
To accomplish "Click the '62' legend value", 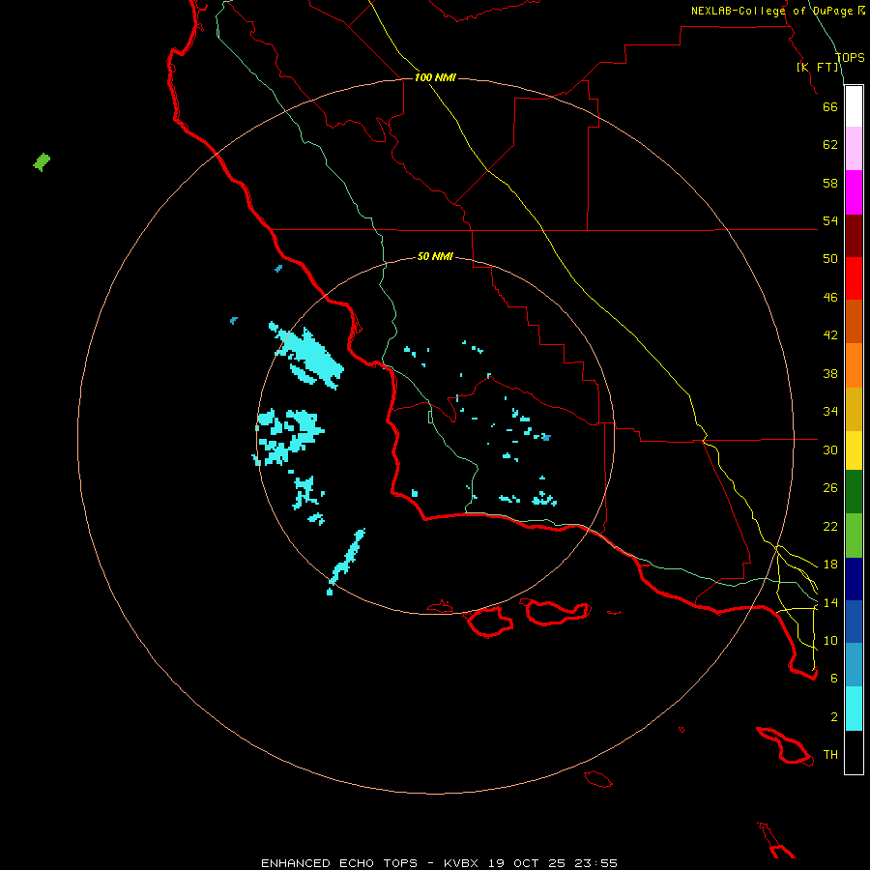I will click(830, 145).
